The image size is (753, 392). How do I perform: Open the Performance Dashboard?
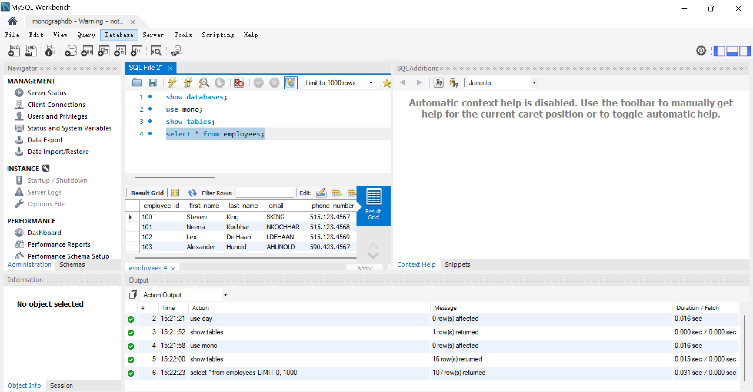click(44, 233)
